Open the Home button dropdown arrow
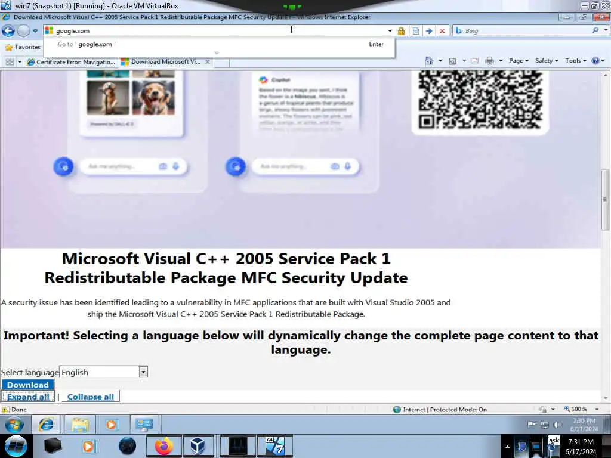 click(440, 61)
